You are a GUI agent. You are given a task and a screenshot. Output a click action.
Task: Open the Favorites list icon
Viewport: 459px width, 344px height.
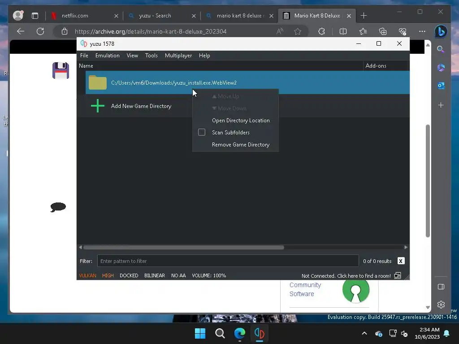(x=363, y=31)
